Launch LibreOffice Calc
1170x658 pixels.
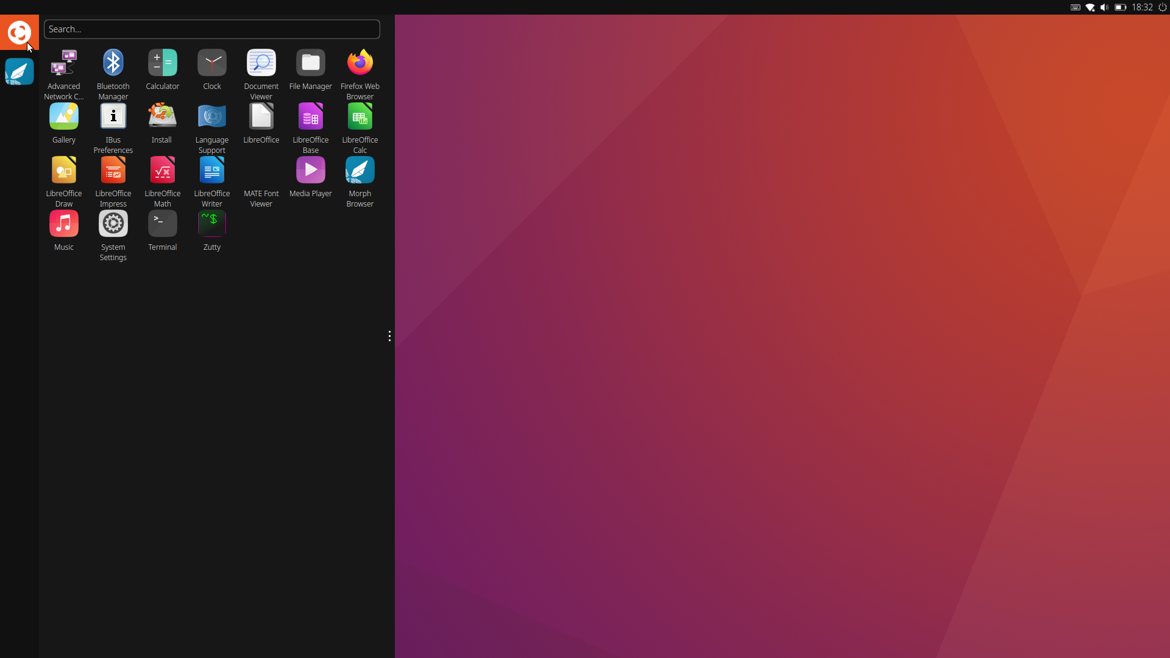360,128
